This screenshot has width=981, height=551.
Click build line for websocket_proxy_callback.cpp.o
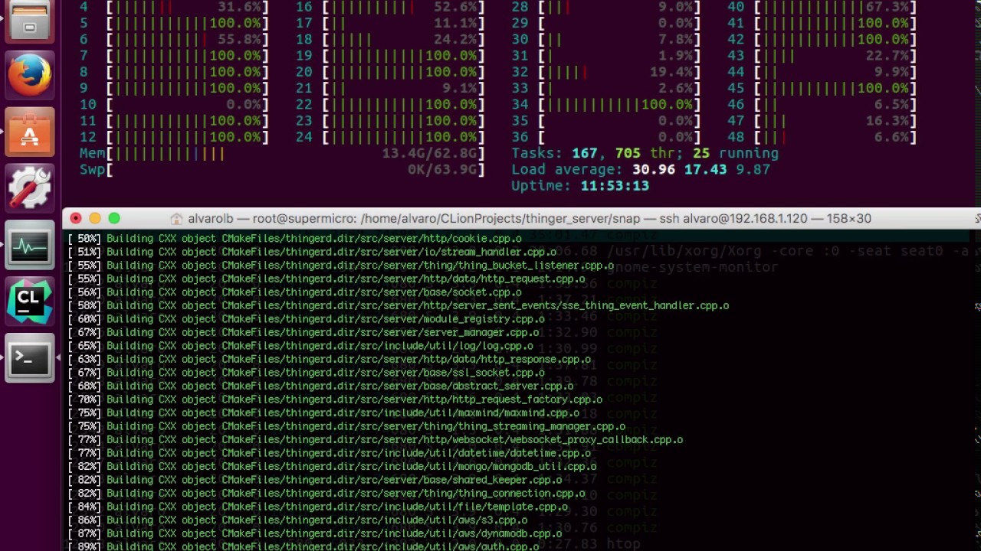pos(376,439)
